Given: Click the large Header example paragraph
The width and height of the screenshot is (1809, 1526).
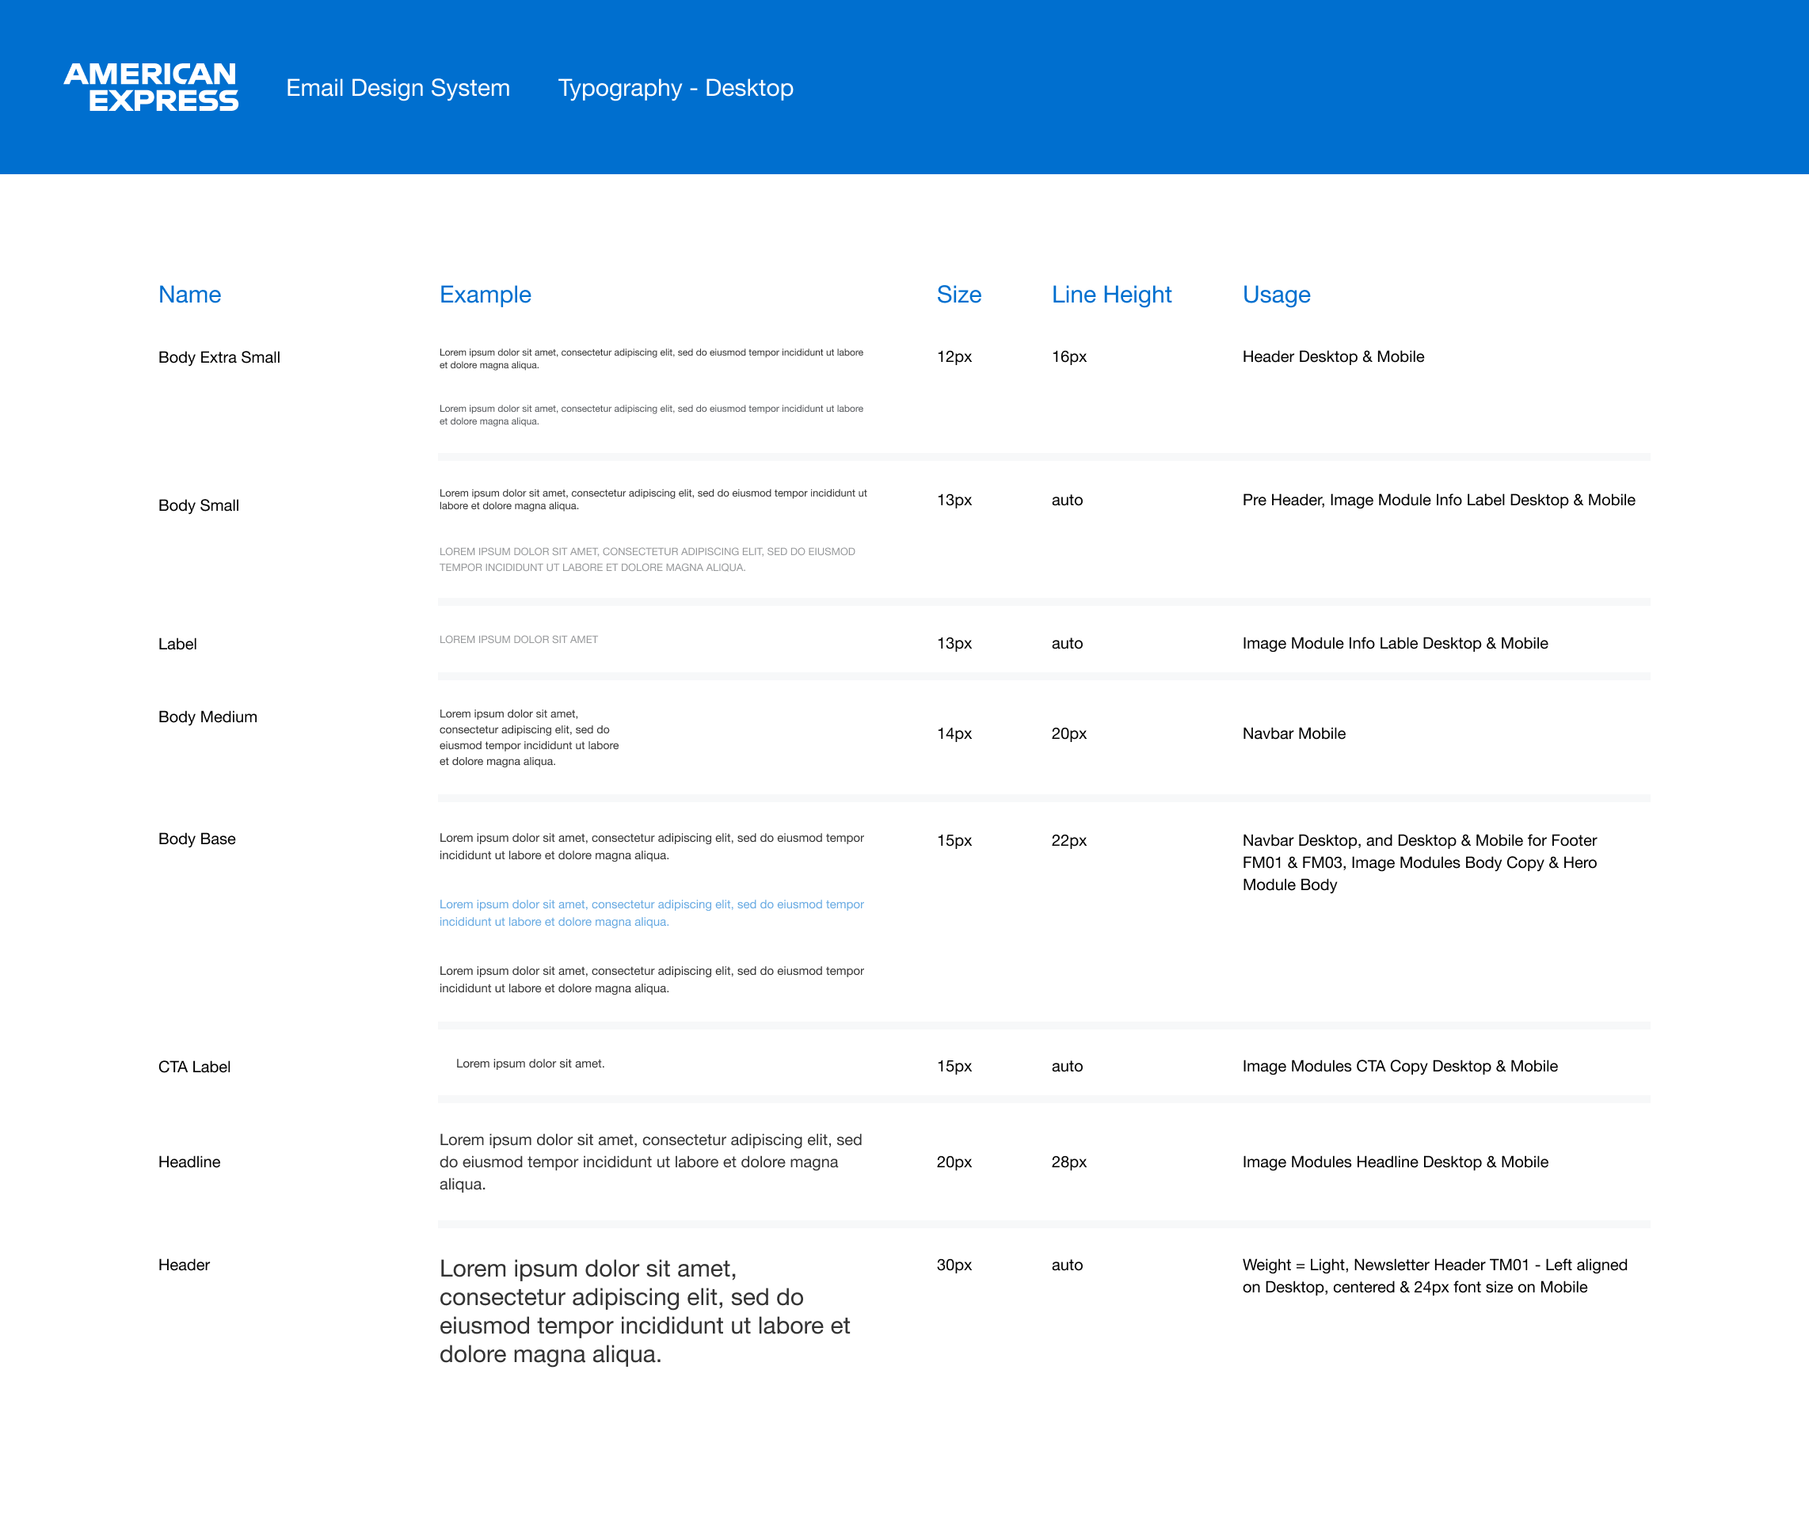Looking at the screenshot, I should pyautogui.click(x=645, y=1311).
